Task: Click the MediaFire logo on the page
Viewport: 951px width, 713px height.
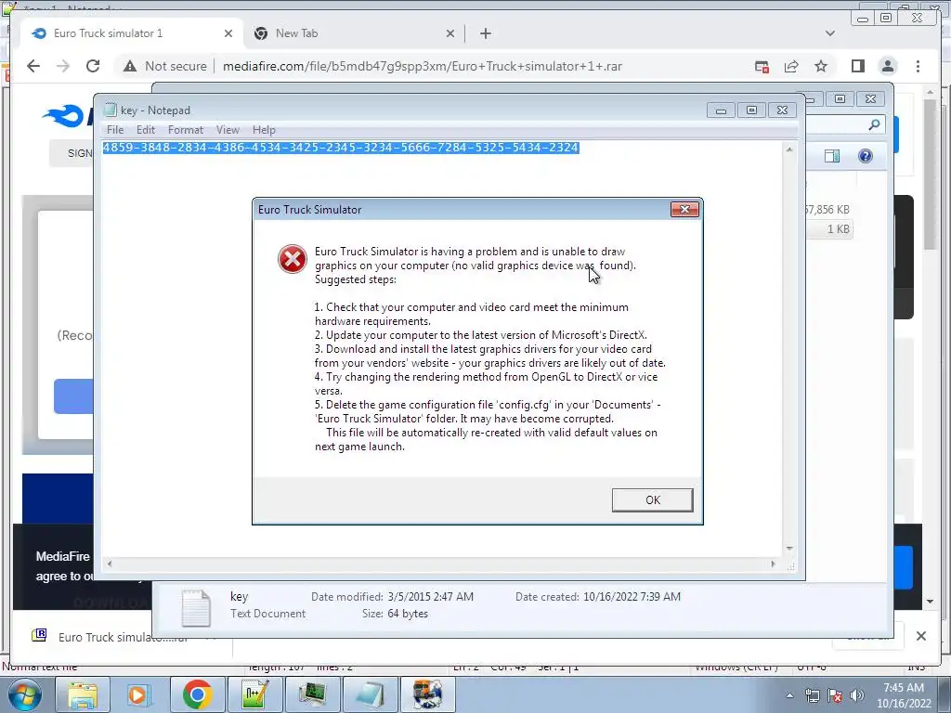Action: coord(67,115)
